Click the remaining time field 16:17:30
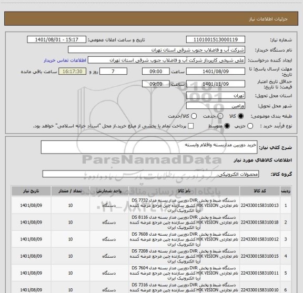 coord(73,72)
